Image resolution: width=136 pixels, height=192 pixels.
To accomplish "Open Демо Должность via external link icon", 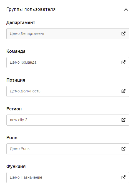I will coord(123,91).
